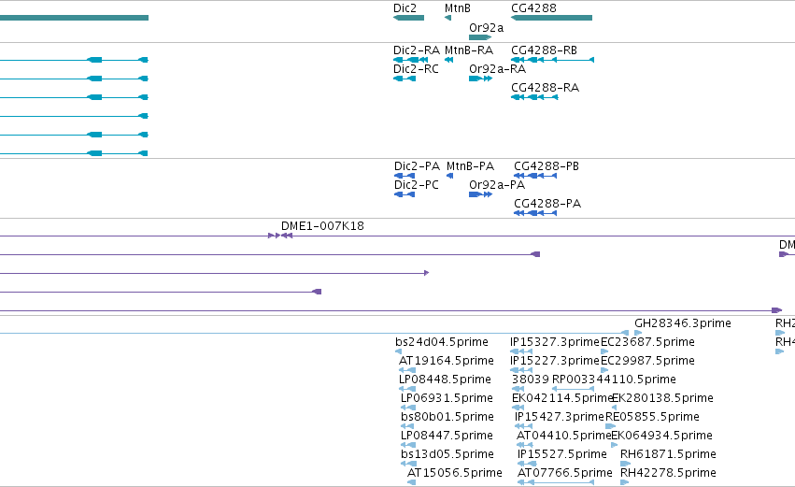This screenshot has width=795, height=487.
Task: Click the EK042114.5prime EST label
Action: (562, 399)
